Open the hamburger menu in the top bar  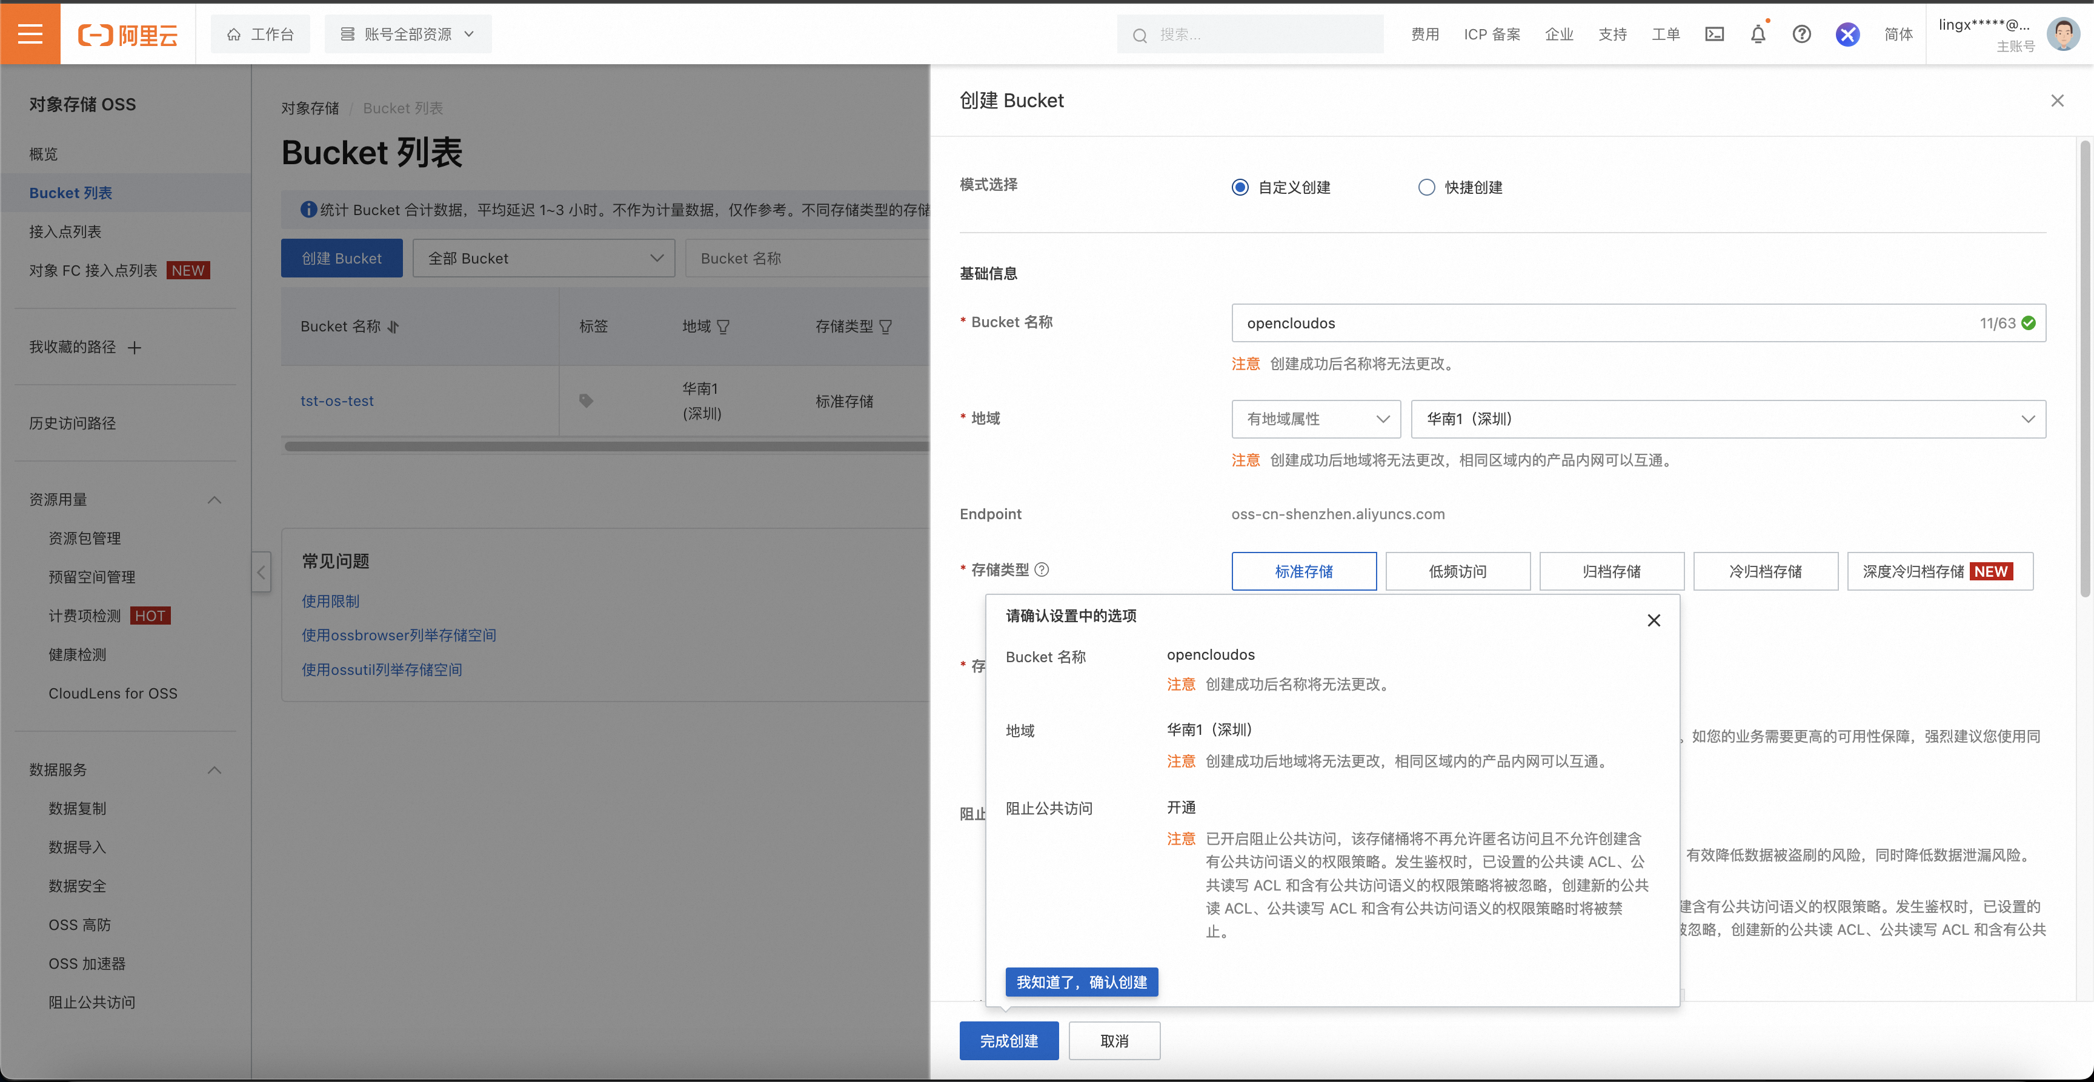pos(30,33)
